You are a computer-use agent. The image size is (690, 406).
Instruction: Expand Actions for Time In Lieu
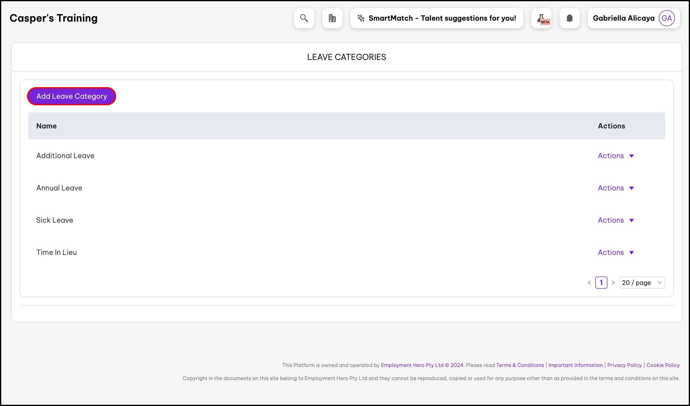click(x=615, y=252)
